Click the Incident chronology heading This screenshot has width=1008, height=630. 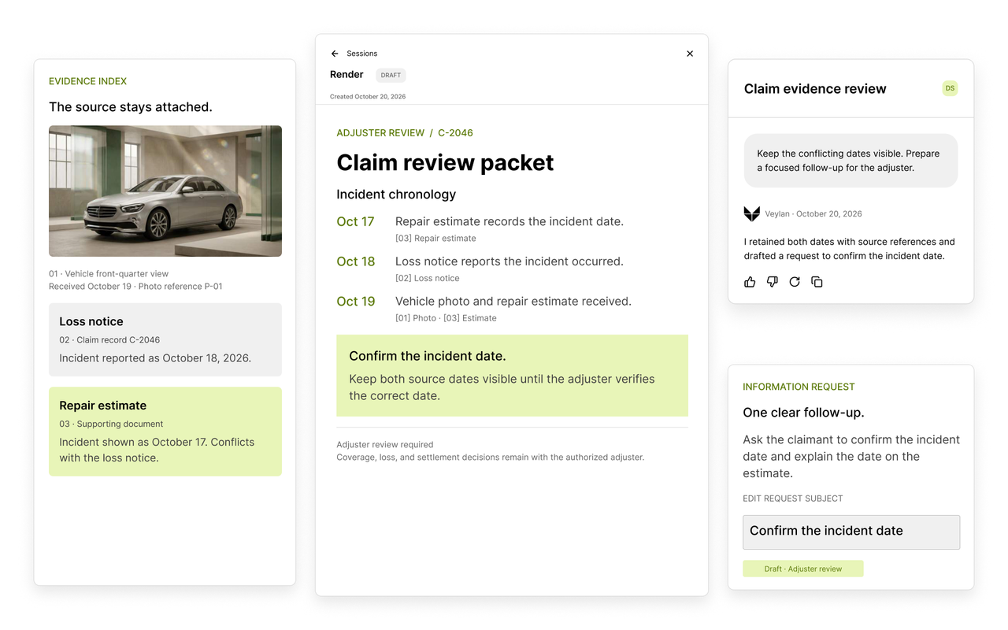pos(396,195)
